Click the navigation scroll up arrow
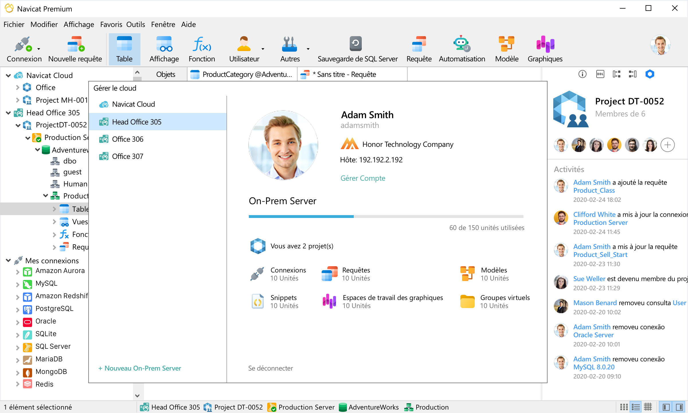688x413 pixels. (137, 72)
